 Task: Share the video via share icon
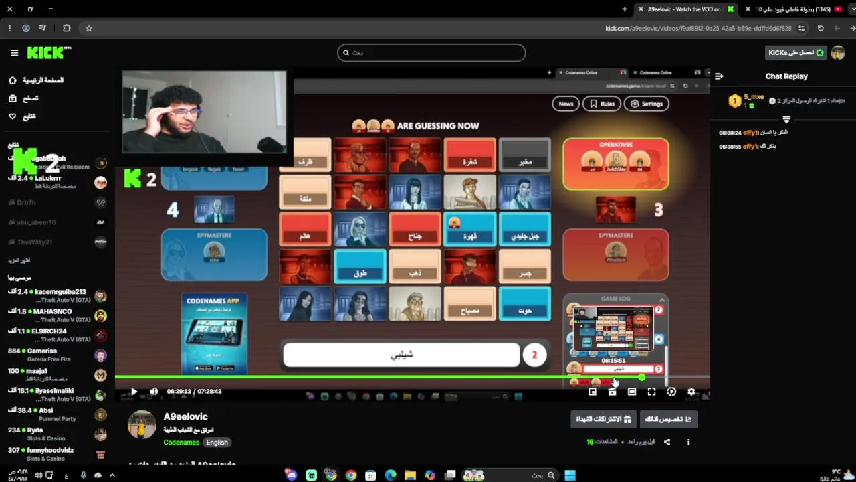667,442
